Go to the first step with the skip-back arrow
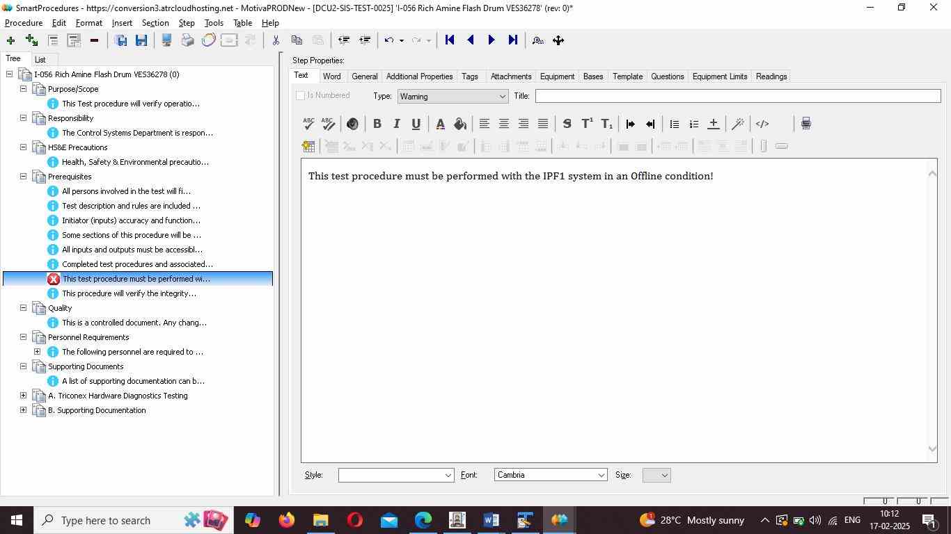The height and width of the screenshot is (534, 951). coord(450,40)
